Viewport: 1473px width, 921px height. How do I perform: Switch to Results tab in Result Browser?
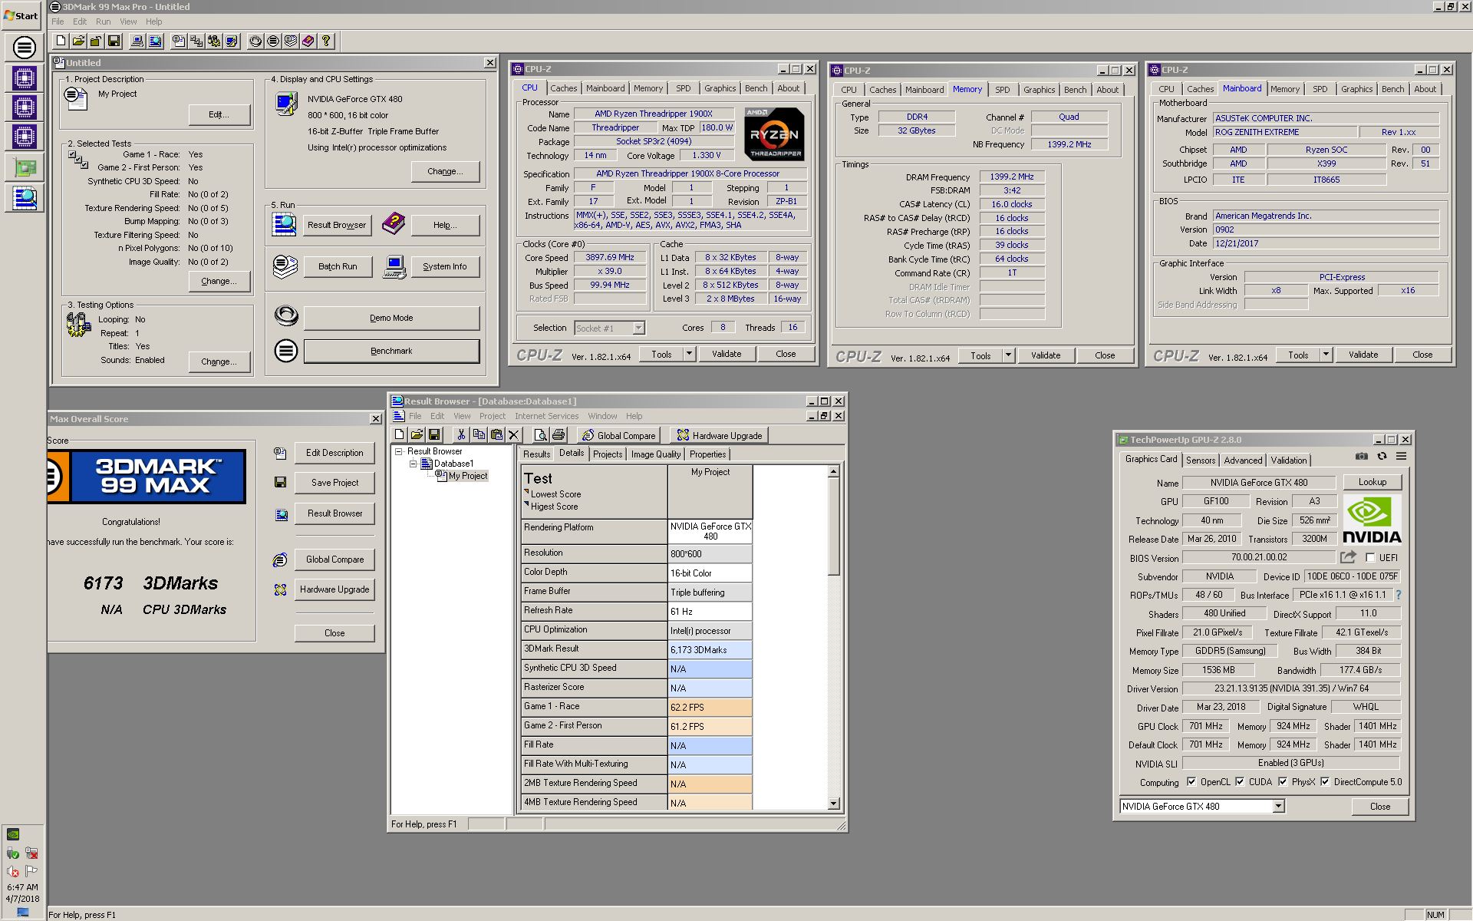[536, 454]
